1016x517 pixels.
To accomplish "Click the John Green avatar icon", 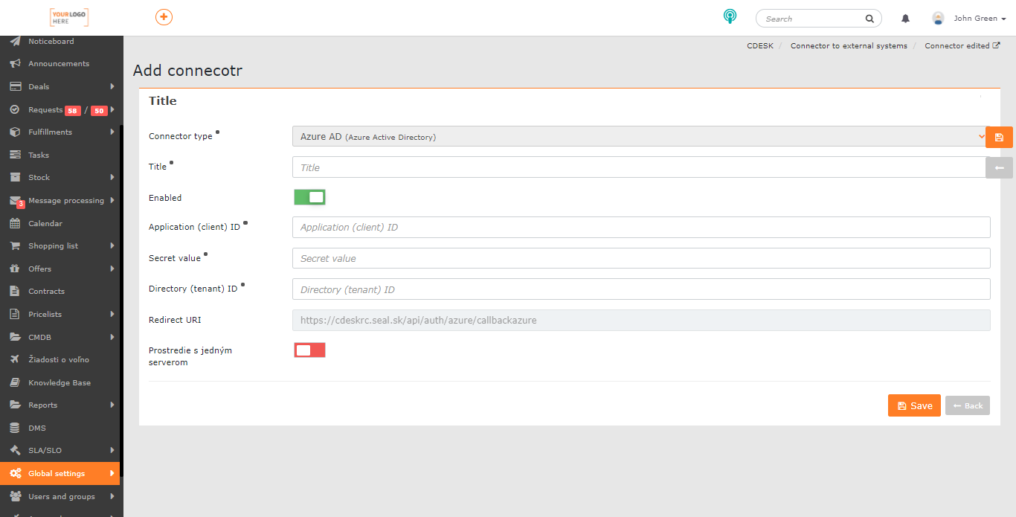I will click(x=938, y=19).
